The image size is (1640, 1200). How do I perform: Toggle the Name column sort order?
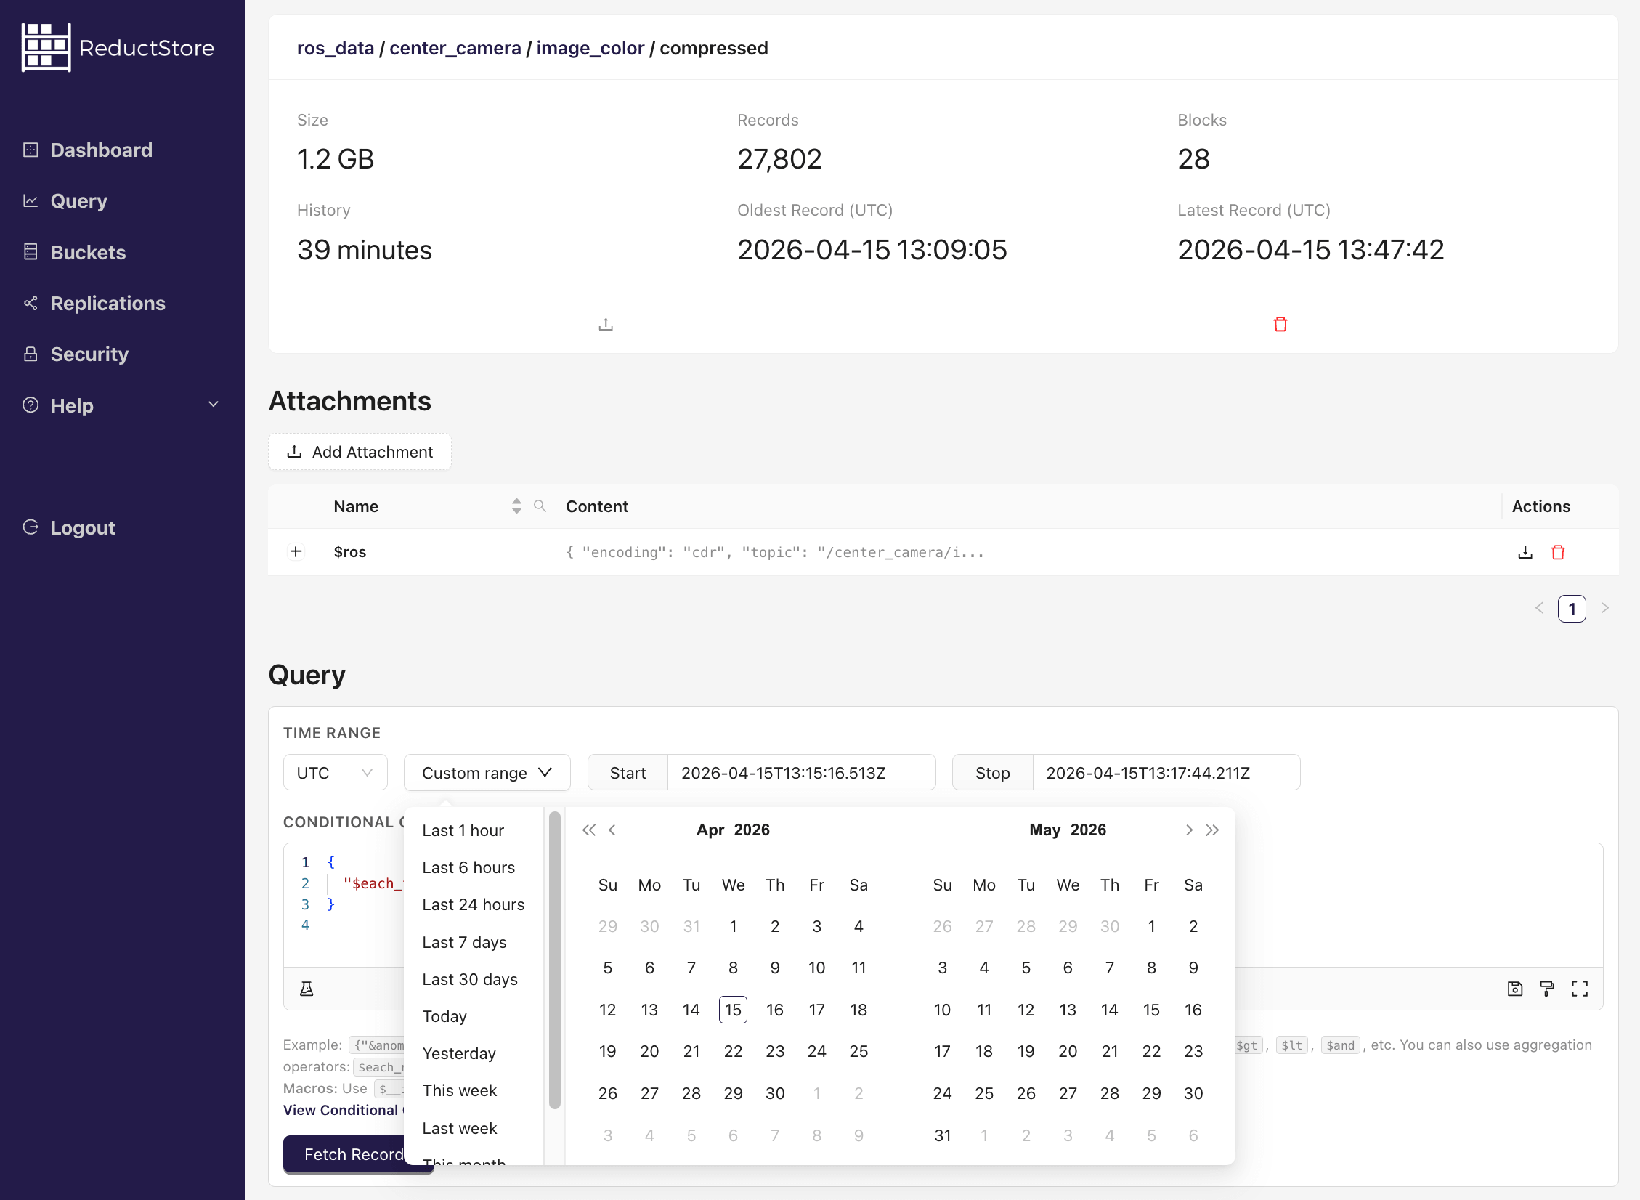pyautogui.click(x=516, y=506)
